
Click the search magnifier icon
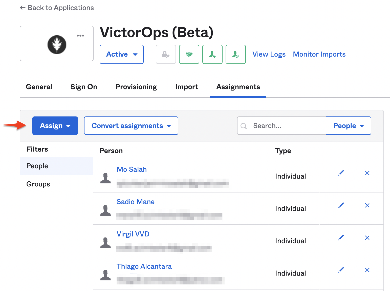click(244, 126)
